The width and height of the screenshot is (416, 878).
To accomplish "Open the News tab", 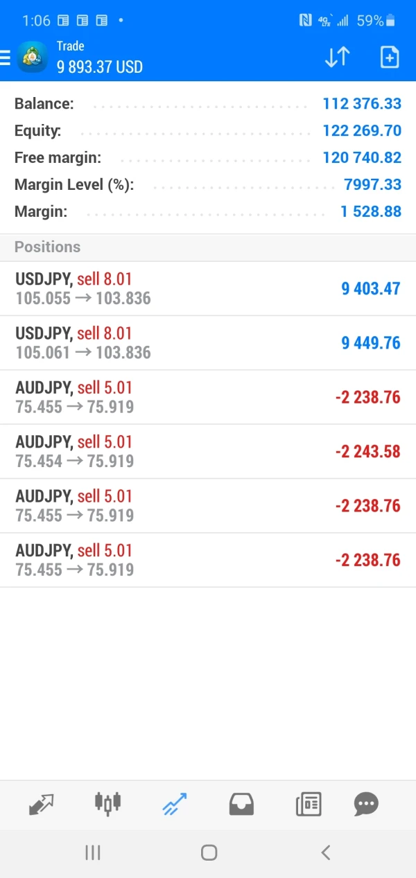I will click(x=308, y=805).
